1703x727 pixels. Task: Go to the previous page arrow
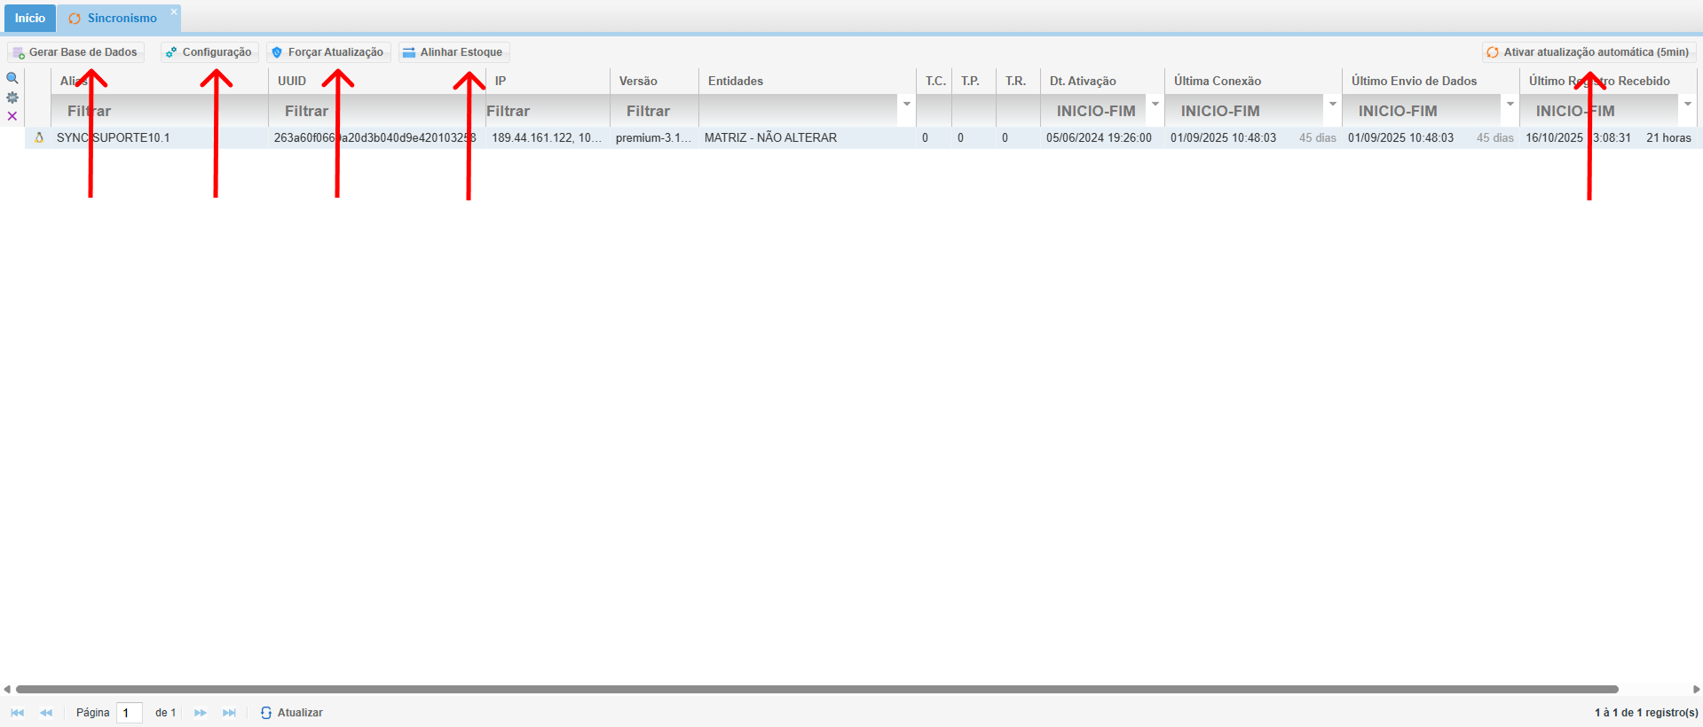(x=46, y=713)
